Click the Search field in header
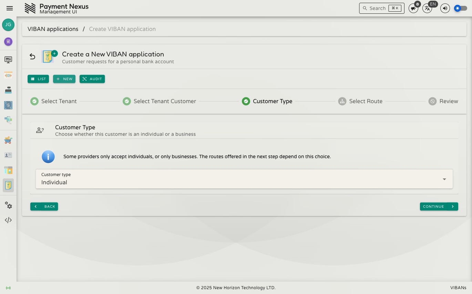 pos(382,8)
